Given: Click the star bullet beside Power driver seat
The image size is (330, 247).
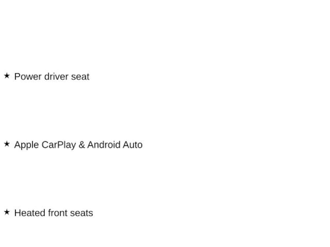Looking at the screenshot, I should tap(7, 76).
